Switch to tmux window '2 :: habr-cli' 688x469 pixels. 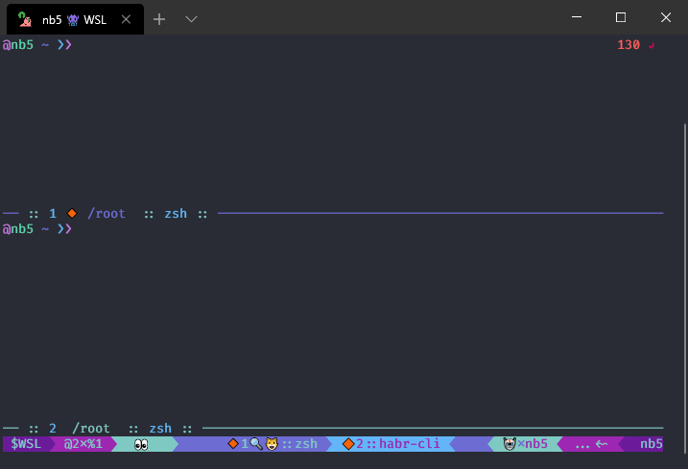(391, 444)
